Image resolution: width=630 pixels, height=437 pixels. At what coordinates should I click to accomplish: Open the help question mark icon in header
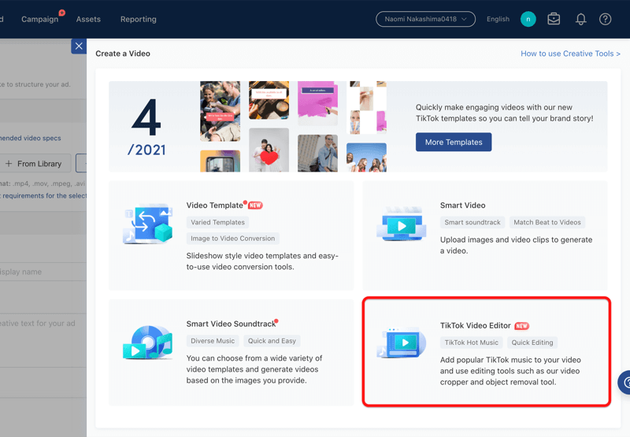tap(605, 19)
